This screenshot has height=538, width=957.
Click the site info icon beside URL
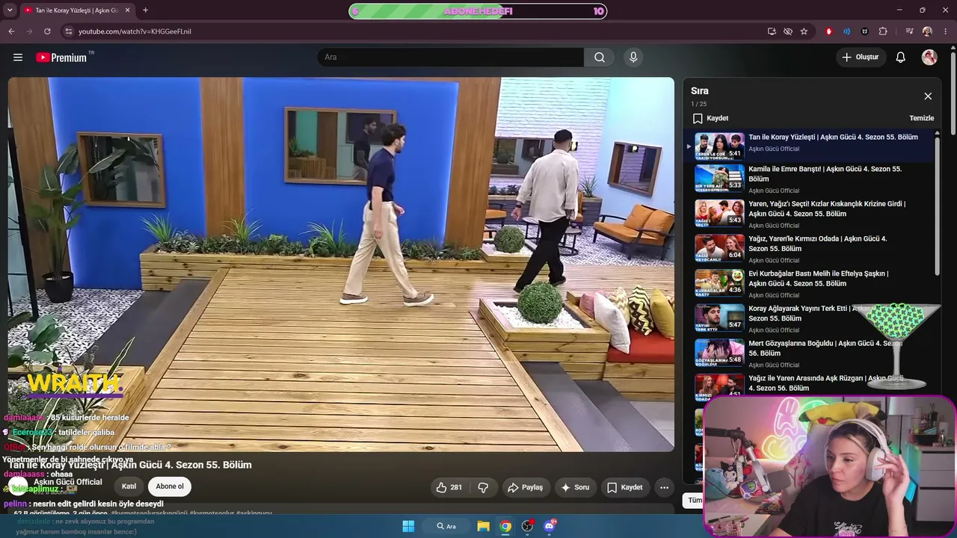click(68, 31)
